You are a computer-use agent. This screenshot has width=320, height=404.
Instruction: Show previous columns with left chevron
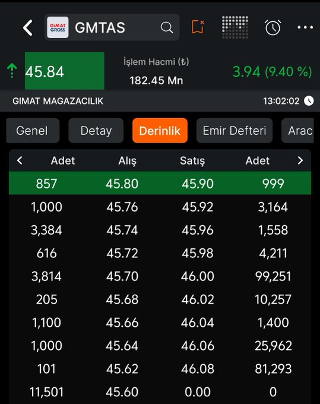pyautogui.click(x=20, y=160)
